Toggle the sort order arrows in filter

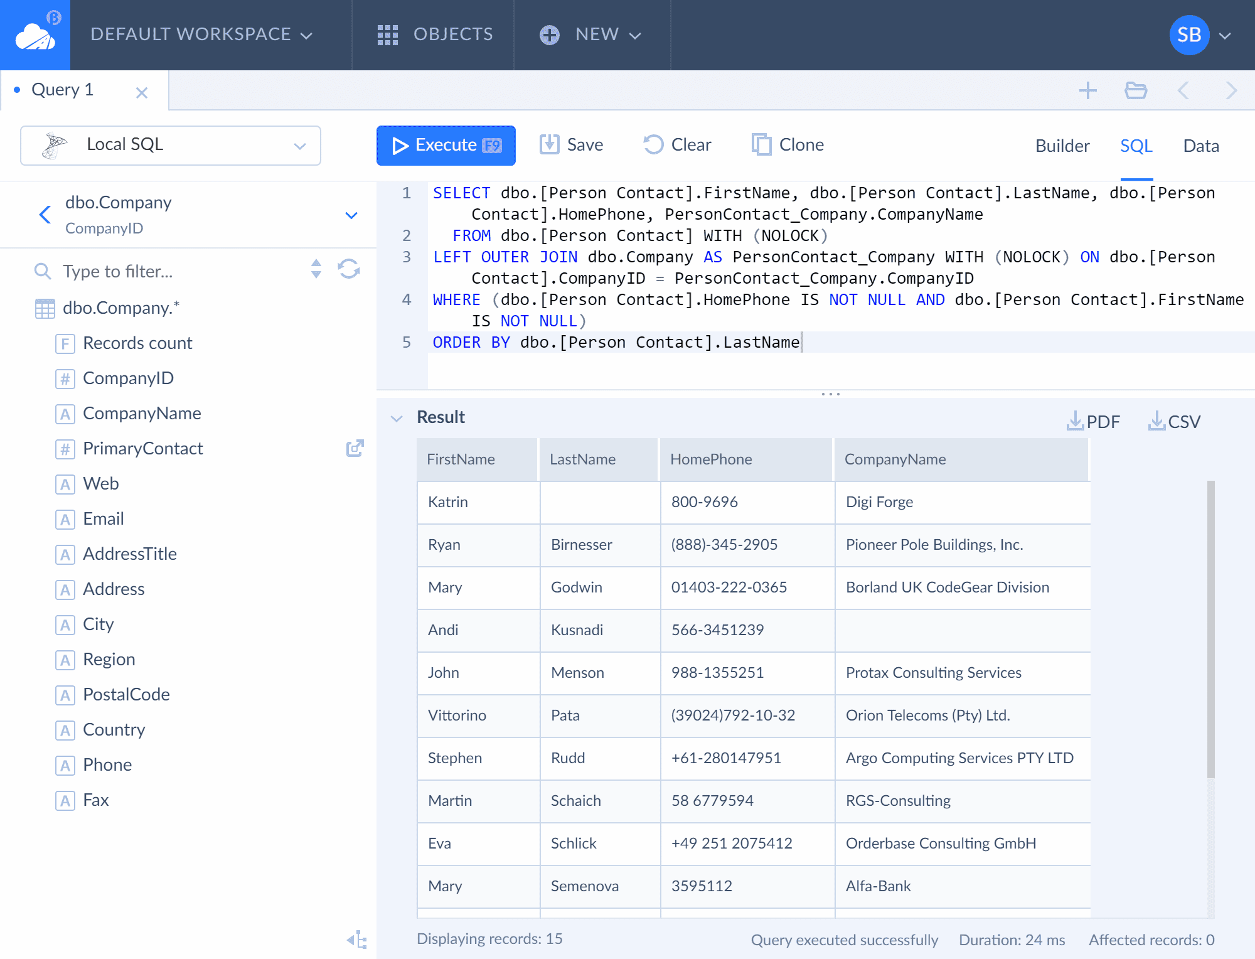(x=316, y=269)
